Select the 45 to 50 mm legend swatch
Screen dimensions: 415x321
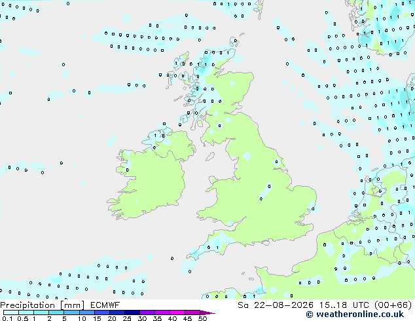[x=192, y=312]
